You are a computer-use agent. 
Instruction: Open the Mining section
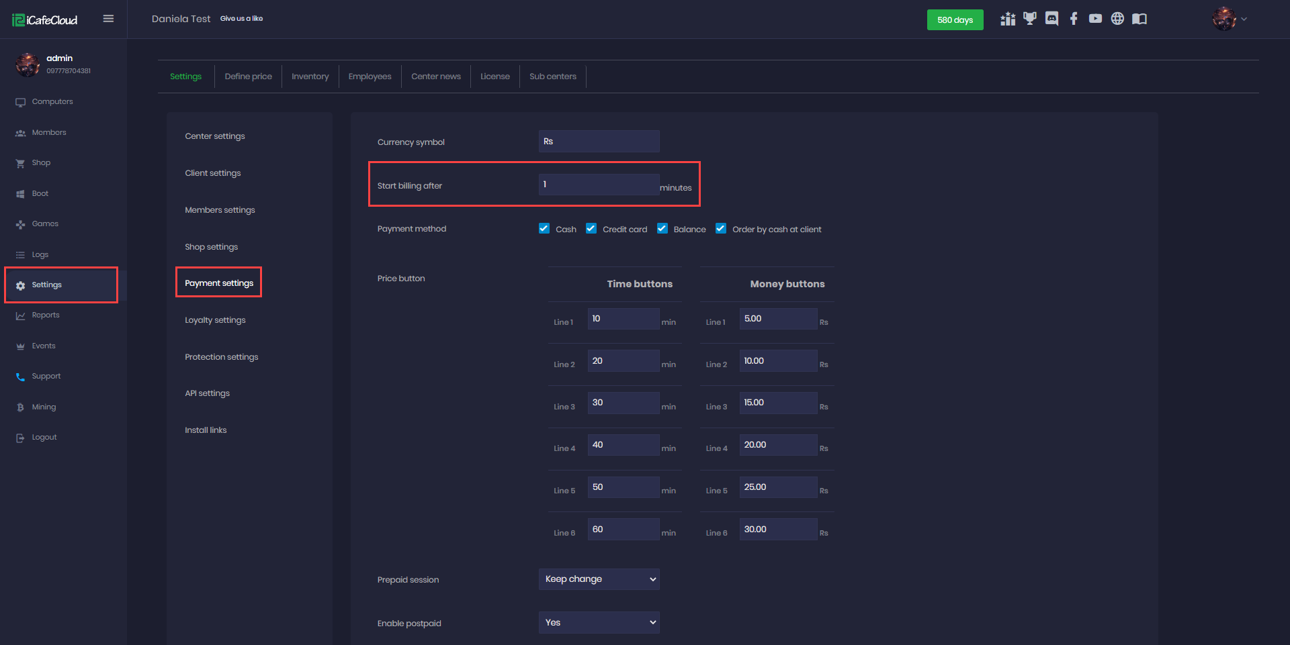click(x=44, y=407)
